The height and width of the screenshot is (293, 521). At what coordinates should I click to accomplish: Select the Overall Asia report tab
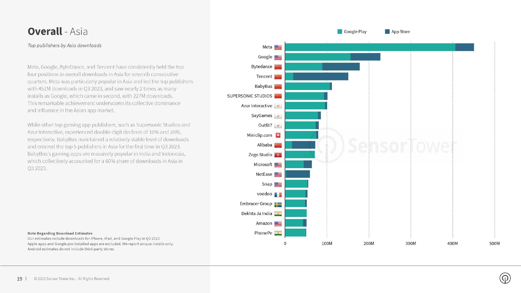pos(58,32)
